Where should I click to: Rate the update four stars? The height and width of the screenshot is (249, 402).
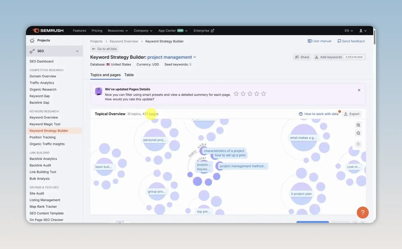pos(257,94)
